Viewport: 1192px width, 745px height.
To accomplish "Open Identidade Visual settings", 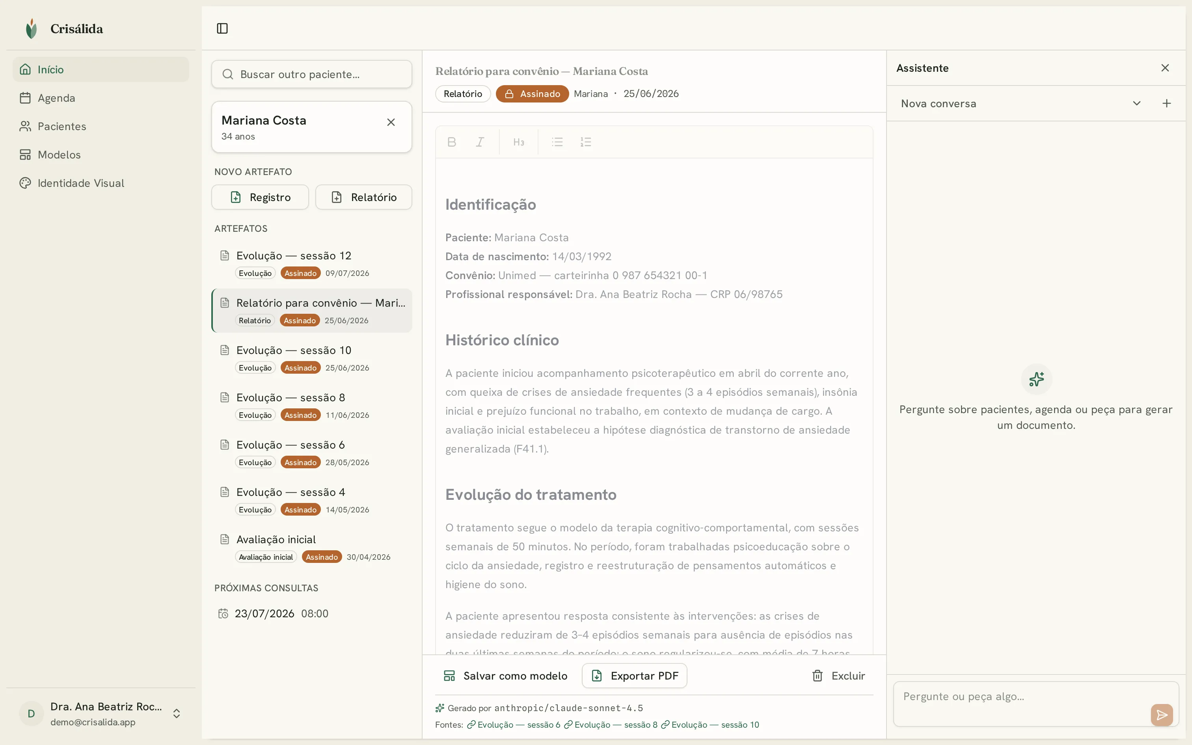I will click(x=101, y=183).
